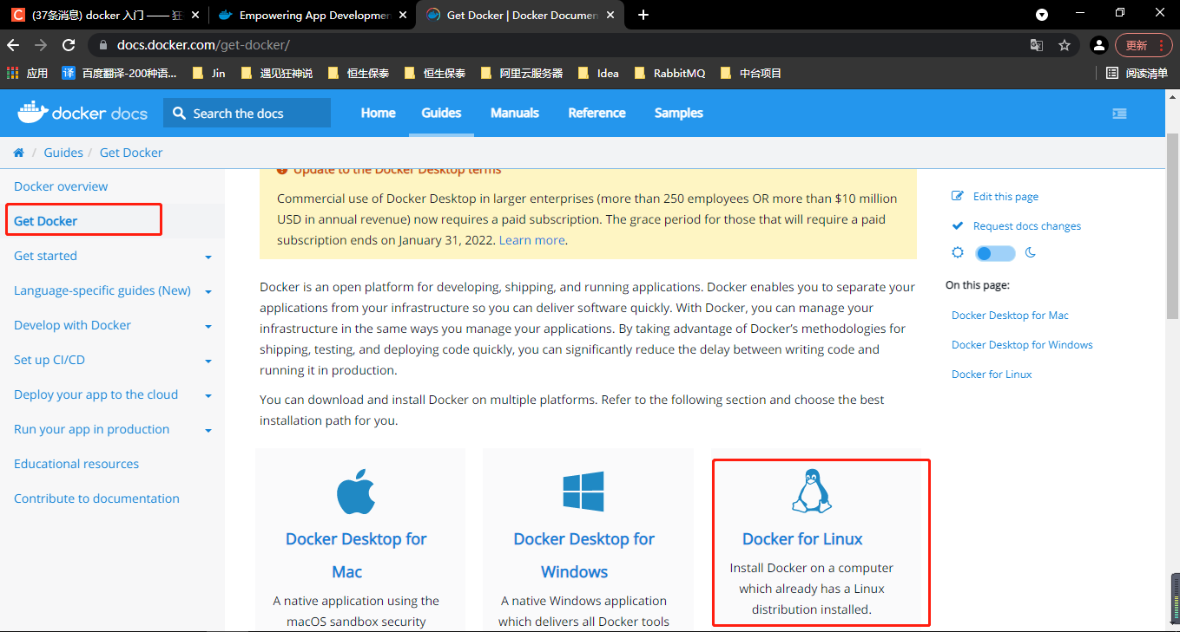Jump to Docker for Linux on-page link

[x=992, y=375]
